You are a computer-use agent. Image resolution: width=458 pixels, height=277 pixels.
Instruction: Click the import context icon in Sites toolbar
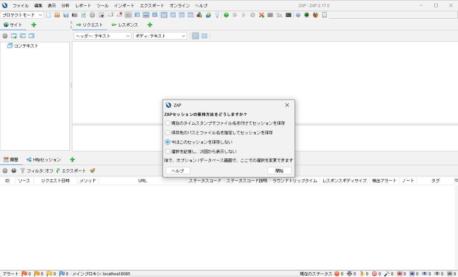tap(23, 36)
